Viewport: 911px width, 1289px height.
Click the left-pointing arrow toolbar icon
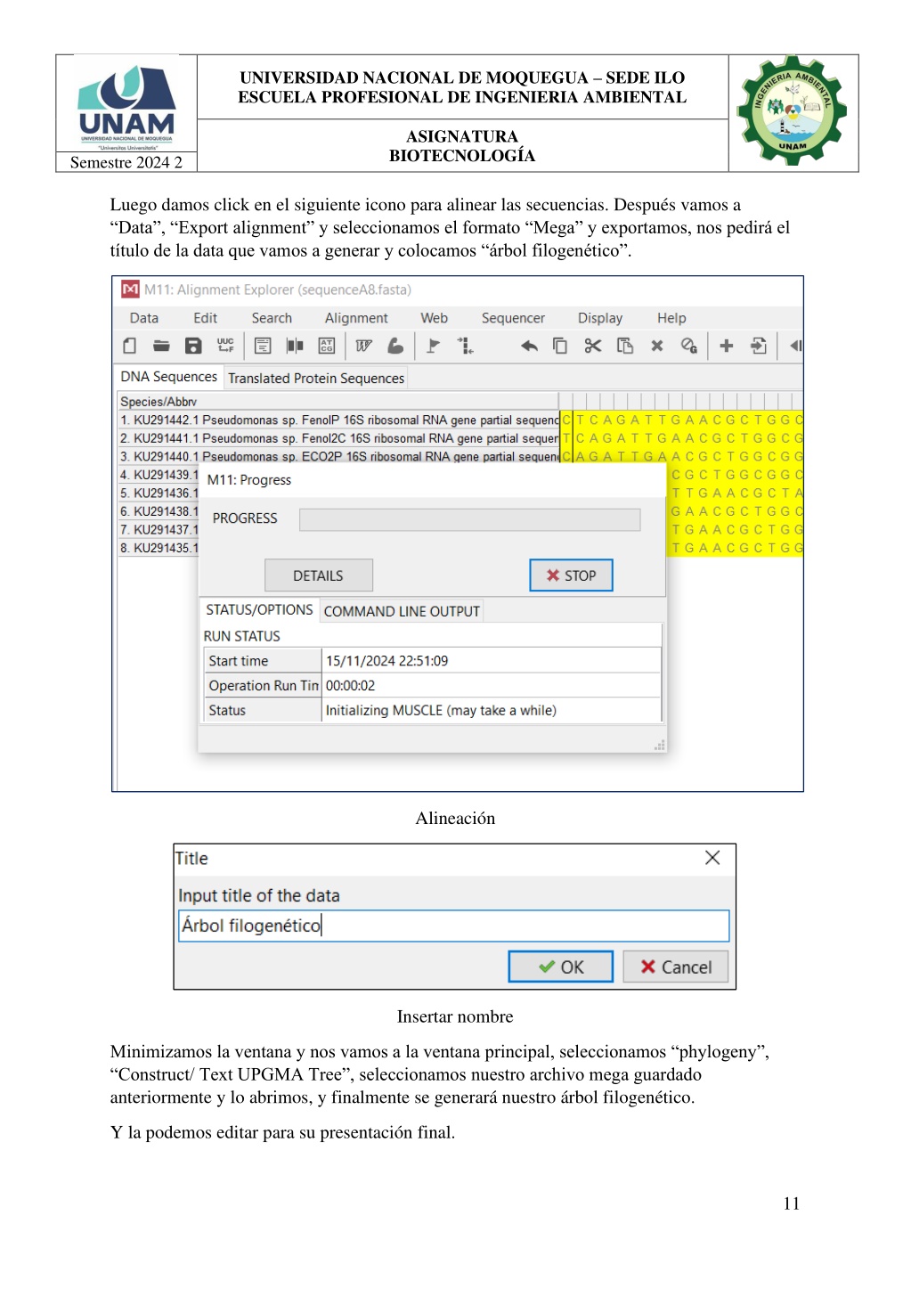click(796, 346)
